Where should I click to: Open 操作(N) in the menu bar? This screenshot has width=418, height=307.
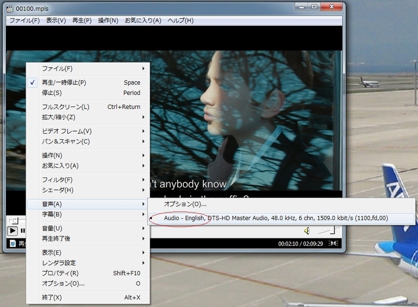pos(108,20)
